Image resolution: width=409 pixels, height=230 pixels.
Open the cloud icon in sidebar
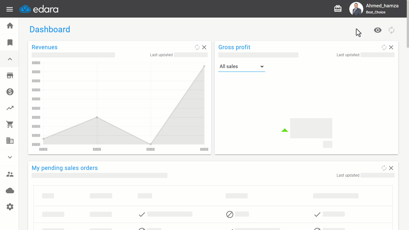click(x=10, y=191)
